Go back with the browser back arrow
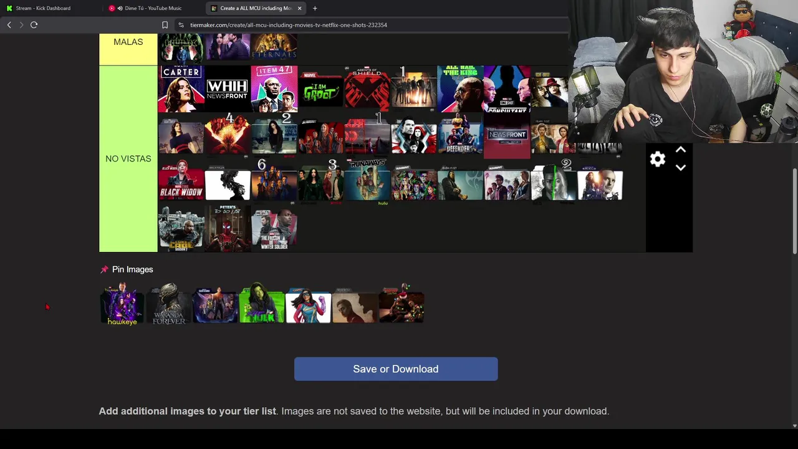The height and width of the screenshot is (449, 798). [9, 25]
